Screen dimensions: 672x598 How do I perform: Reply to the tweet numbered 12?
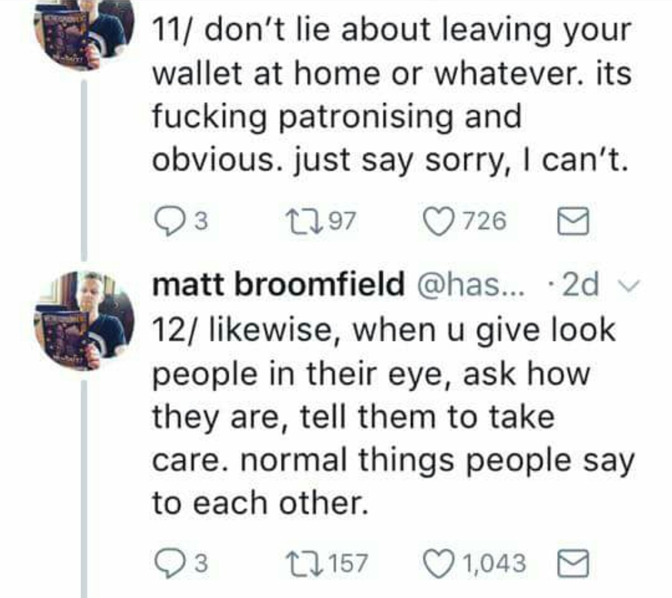pyautogui.click(x=170, y=563)
